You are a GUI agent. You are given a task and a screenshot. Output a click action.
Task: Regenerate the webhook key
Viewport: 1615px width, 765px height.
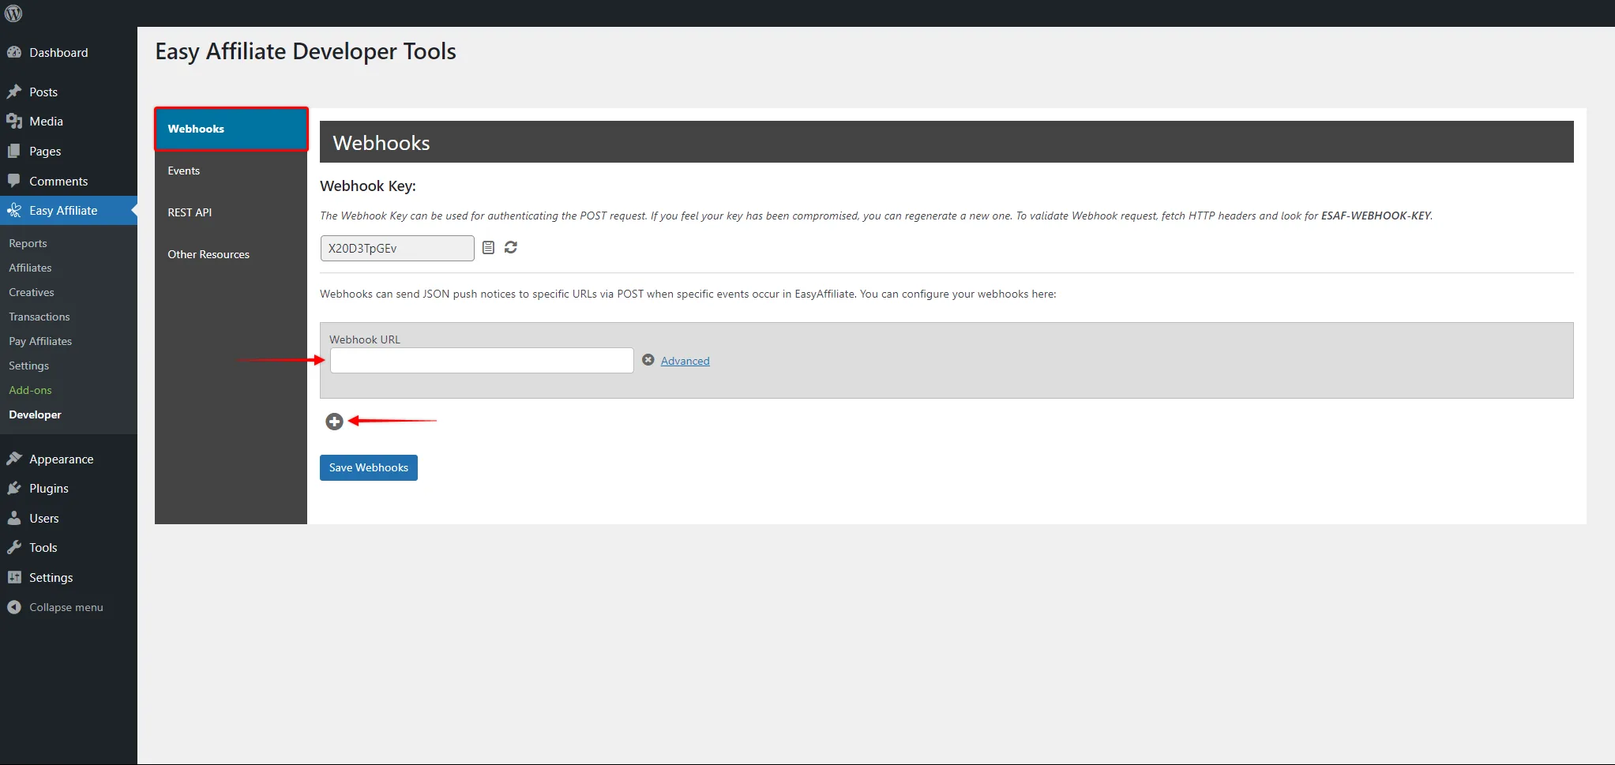pyautogui.click(x=511, y=247)
